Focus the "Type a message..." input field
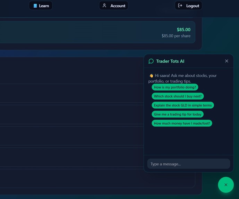This screenshot has width=239, height=199. pos(189,164)
